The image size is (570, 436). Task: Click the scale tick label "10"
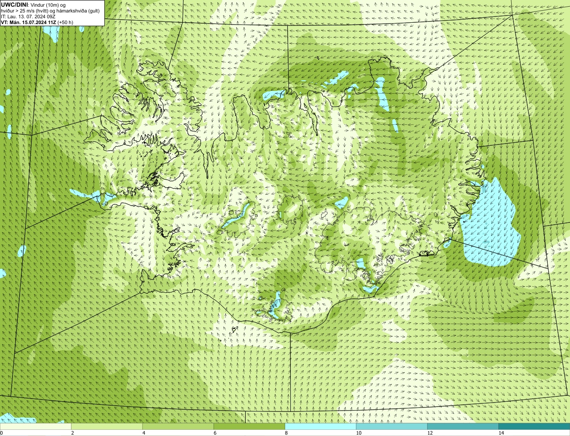pyautogui.click(x=358, y=433)
